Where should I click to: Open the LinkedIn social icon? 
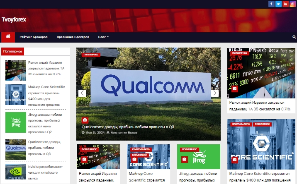[x=285, y=4]
